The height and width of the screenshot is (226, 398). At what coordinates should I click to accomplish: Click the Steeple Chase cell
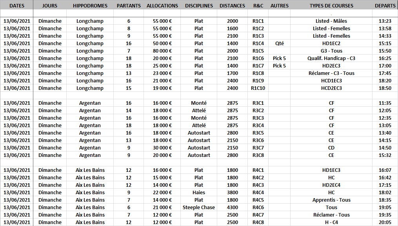tap(199, 208)
